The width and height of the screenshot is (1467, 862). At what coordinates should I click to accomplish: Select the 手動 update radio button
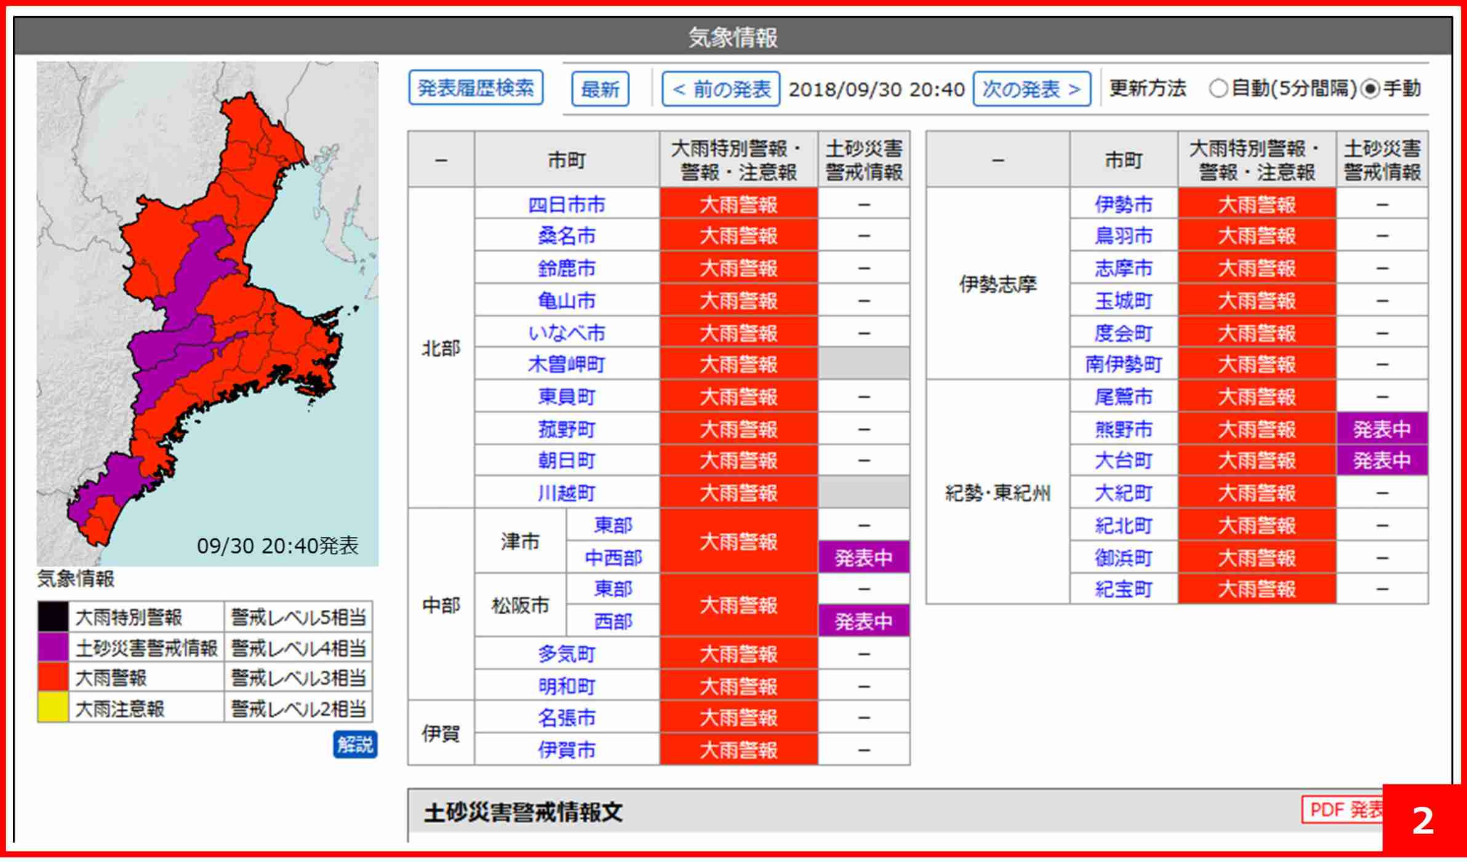click(x=1370, y=89)
